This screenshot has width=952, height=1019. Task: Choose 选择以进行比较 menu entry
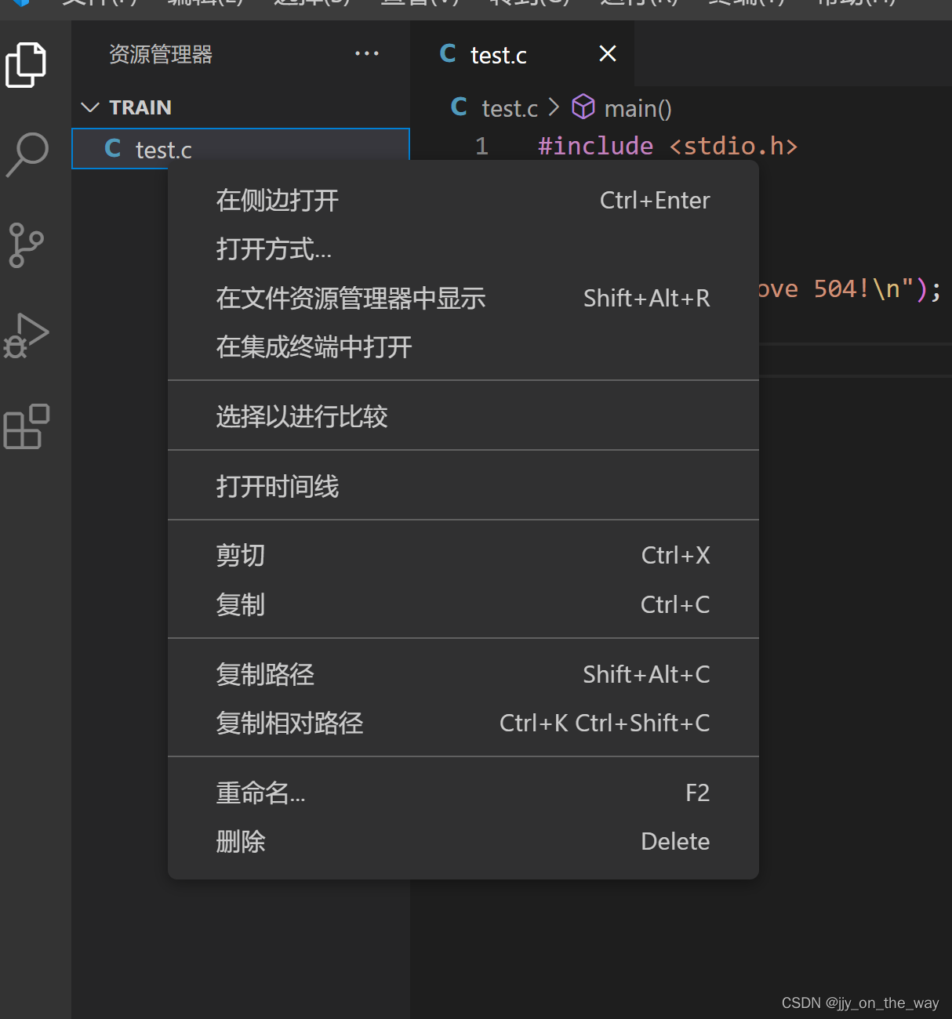click(x=463, y=416)
